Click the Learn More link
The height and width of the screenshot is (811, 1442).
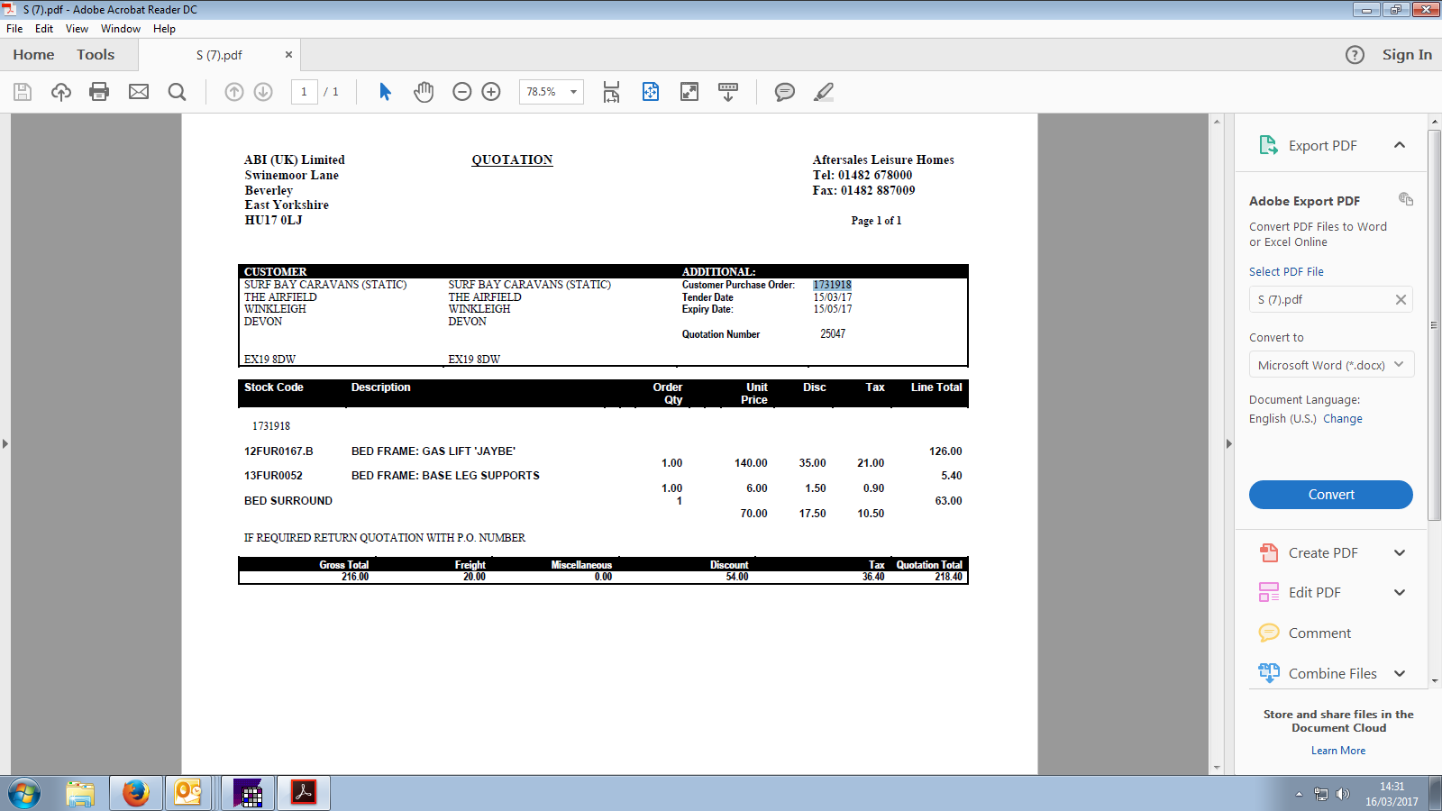coord(1337,751)
